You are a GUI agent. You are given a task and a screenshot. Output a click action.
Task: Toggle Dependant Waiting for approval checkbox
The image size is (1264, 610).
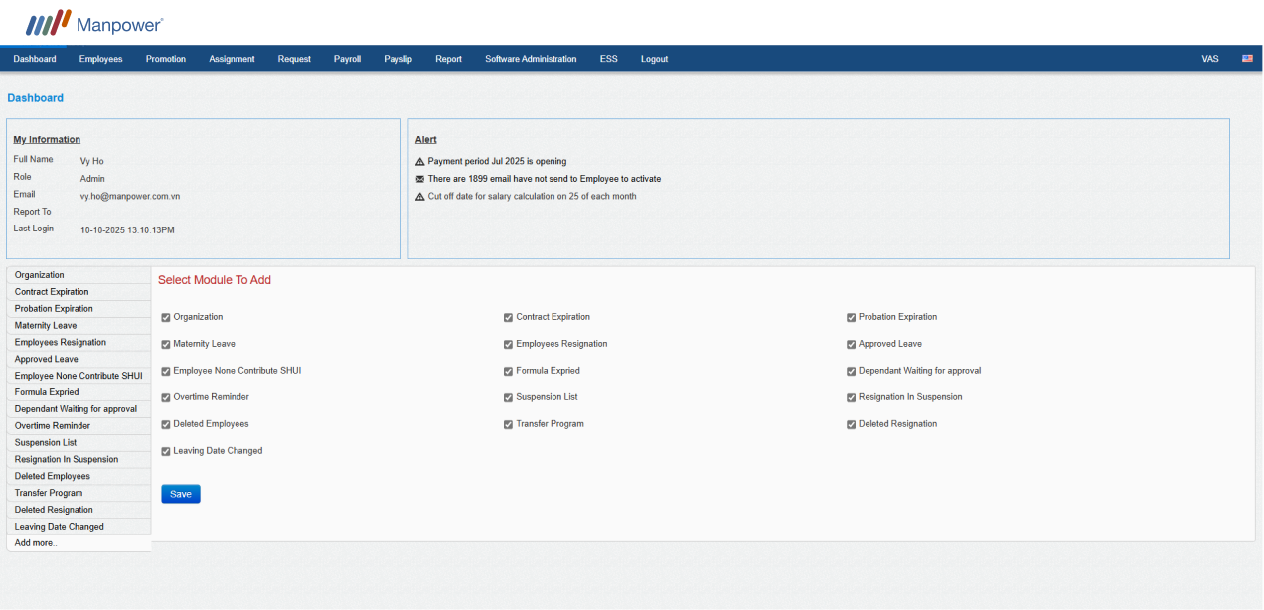click(852, 372)
